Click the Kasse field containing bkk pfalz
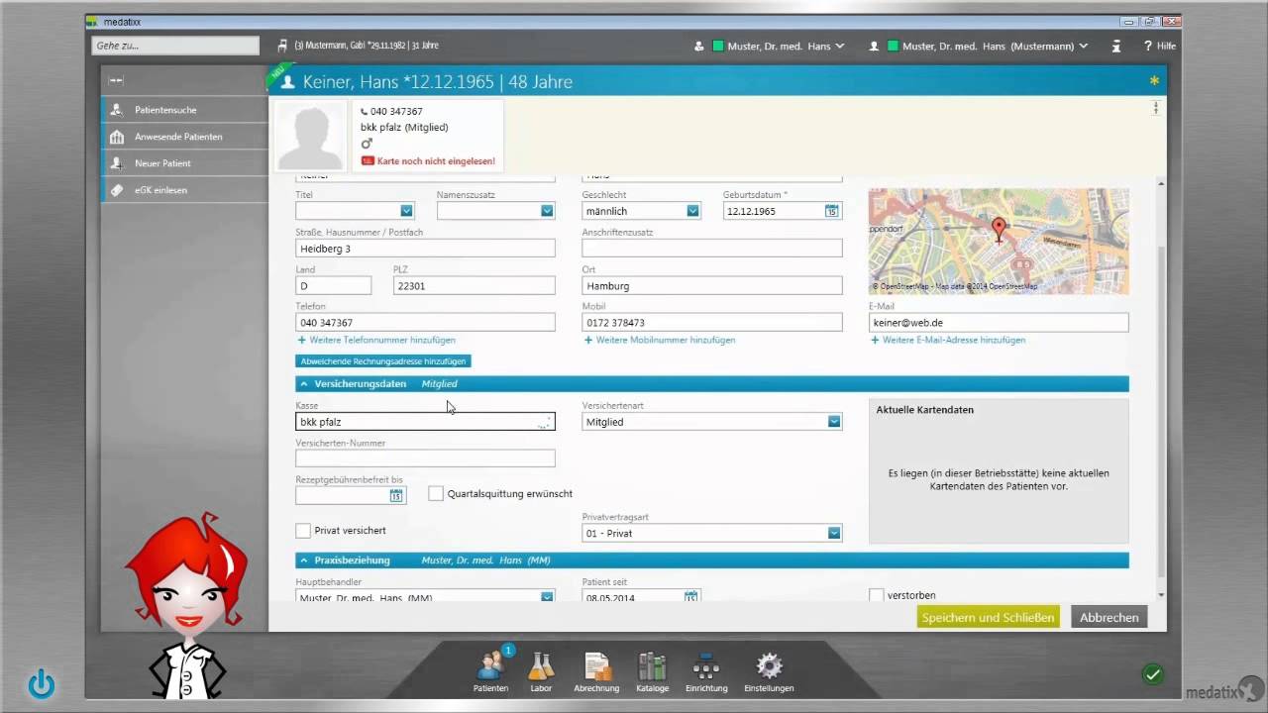Viewport: 1268px width, 713px height. [425, 422]
